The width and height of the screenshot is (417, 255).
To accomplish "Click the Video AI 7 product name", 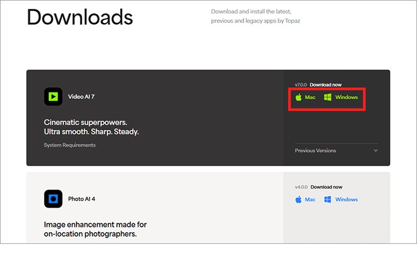I will point(81,97).
